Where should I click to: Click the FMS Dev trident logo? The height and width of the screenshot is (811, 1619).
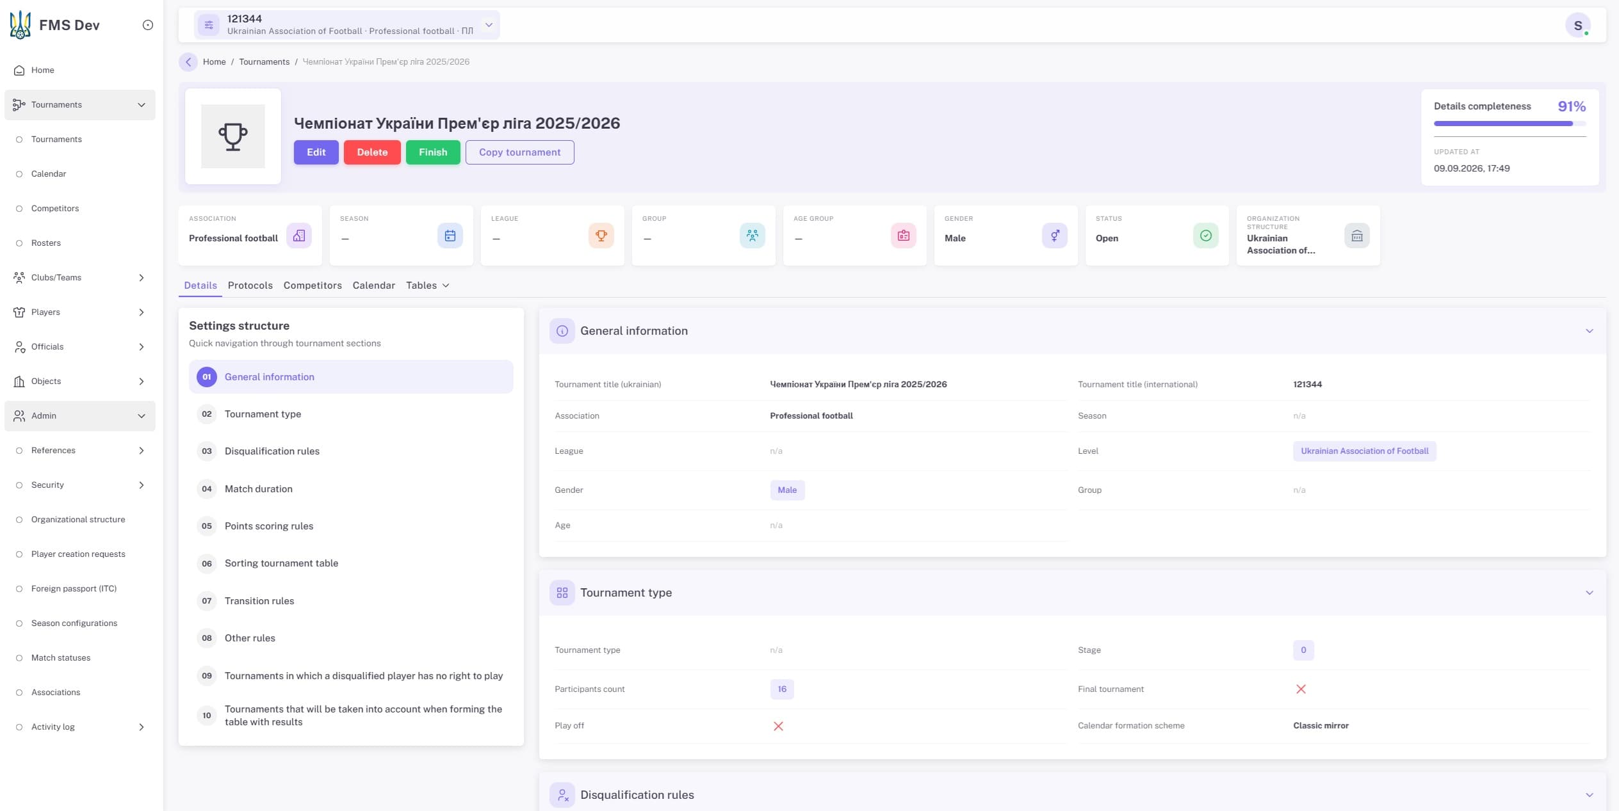coord(20,25)
